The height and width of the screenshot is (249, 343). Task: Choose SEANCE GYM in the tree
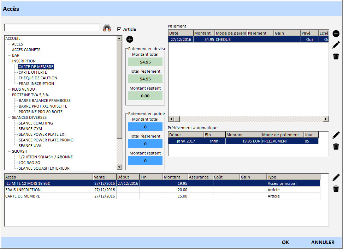point(30,129)
